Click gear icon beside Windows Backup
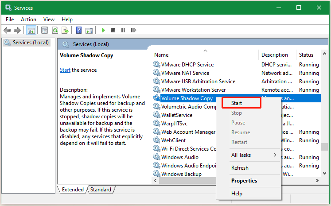 [156, 174]
